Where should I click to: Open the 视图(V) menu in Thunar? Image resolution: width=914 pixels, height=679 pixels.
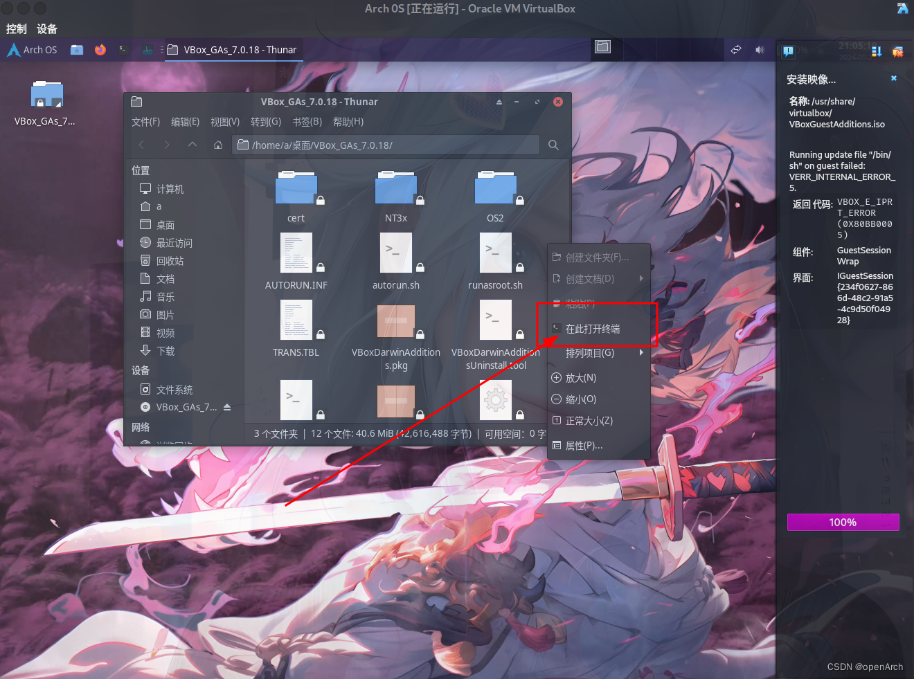225,122
